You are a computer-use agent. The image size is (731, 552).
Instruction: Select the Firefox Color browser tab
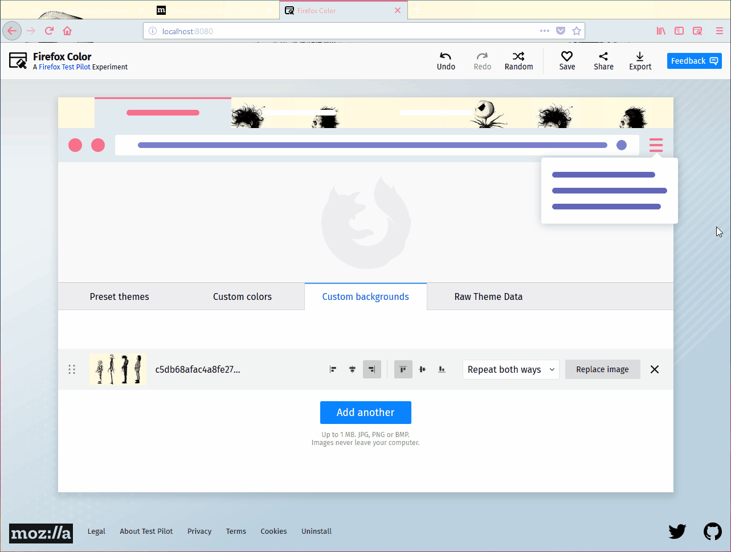click(x=344, y=10)
